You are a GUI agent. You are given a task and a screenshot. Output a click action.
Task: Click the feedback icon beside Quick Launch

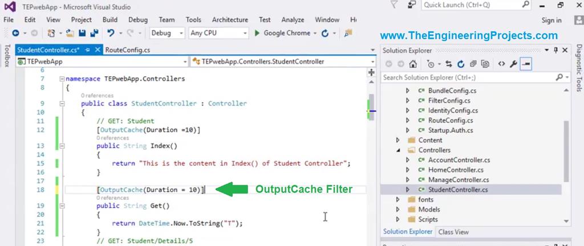412,5
